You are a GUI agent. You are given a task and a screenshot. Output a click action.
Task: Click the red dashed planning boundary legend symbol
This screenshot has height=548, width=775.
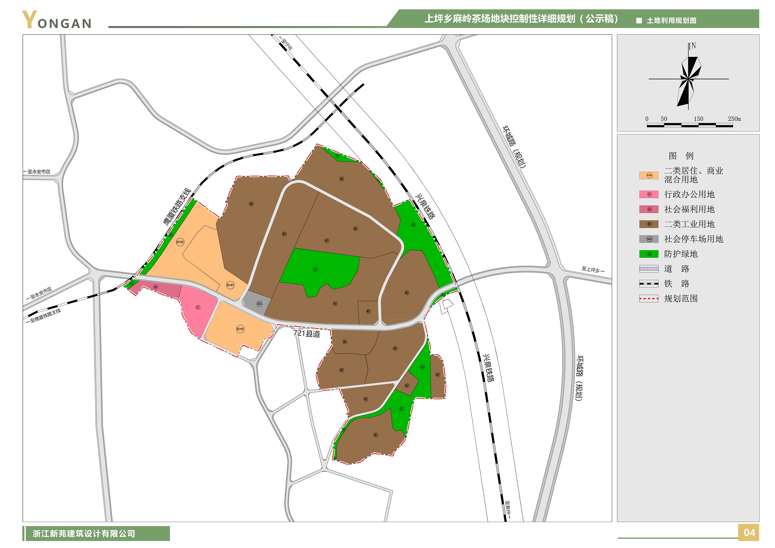click(648, 298)
